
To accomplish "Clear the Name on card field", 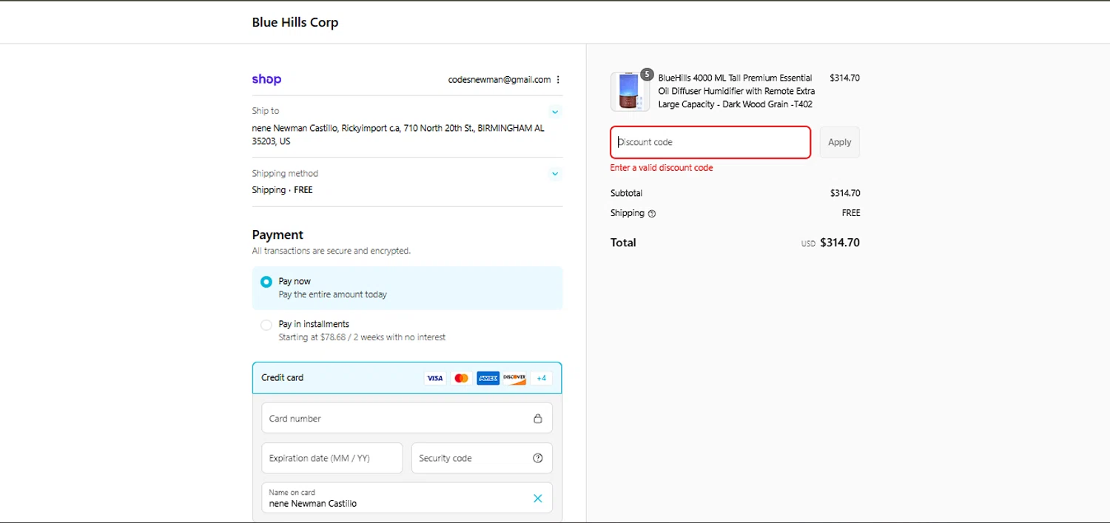I will (x=538, y=498).
